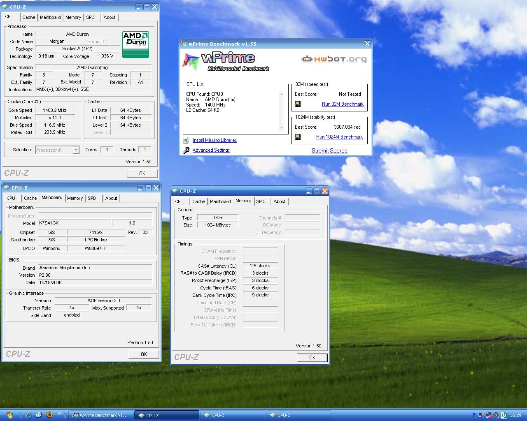Image resolution: width=527 pixels, height=421 pixels.
Task: Click the Core Voltage 1.936 V value
Action: 105,56
